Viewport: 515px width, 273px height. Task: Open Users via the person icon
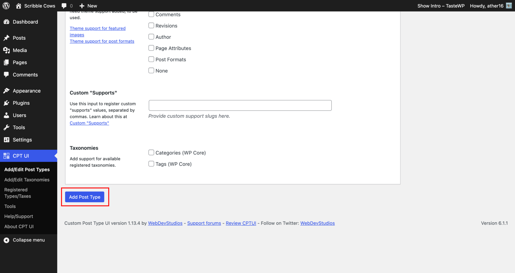[x=7, y=115]
